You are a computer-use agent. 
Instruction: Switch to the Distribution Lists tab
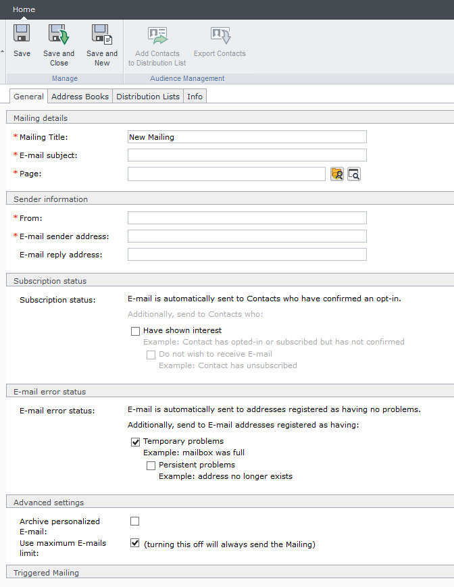(x=148, y=96)
